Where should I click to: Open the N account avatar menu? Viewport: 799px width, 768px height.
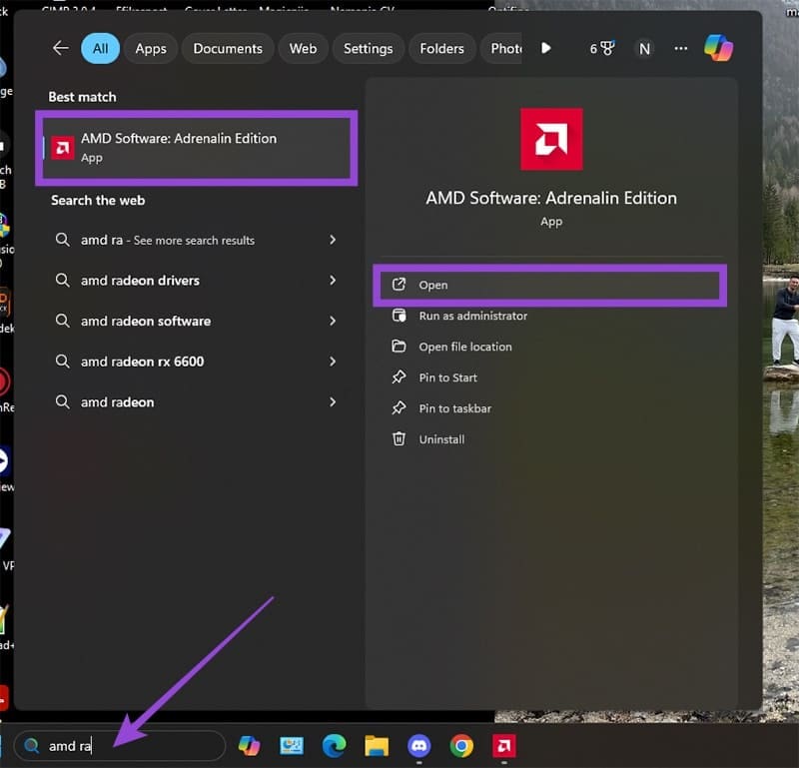pyautogui.click(x=644, y=48)
